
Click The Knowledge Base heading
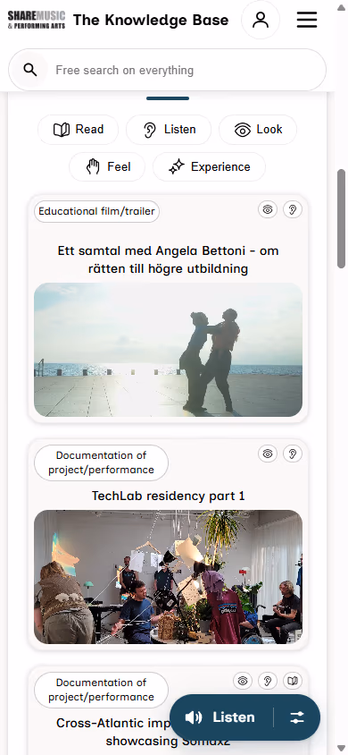pos(151,20)
